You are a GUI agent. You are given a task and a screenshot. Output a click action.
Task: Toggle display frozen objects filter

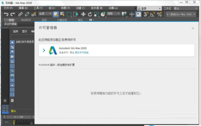tap(12, 90)
